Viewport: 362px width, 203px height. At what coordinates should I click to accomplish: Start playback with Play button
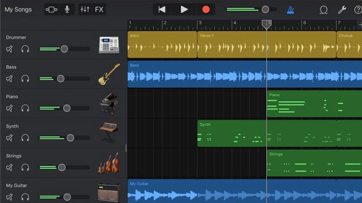pyautogui.click(x=184, y=9)
